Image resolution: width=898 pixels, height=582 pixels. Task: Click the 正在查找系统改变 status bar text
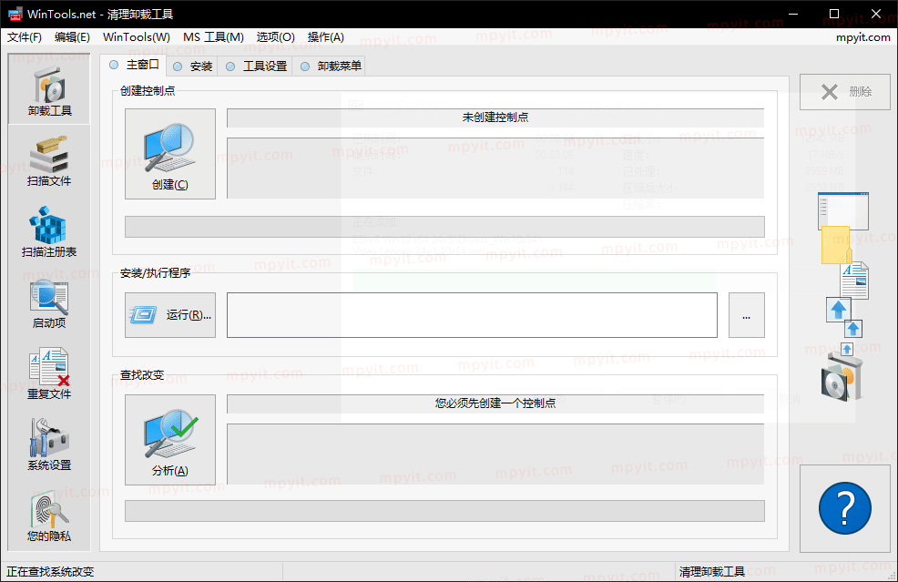[x=50, y=572]
